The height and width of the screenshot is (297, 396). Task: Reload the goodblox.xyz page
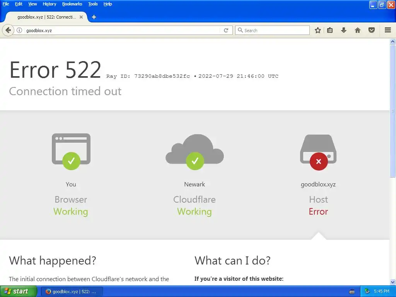point(226,30)
